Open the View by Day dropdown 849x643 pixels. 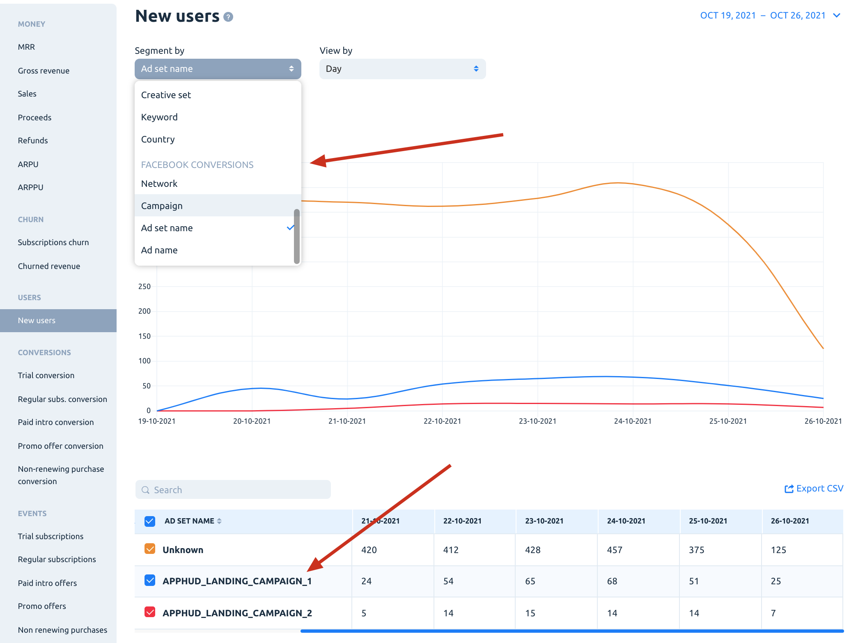(x=402, y=69)
